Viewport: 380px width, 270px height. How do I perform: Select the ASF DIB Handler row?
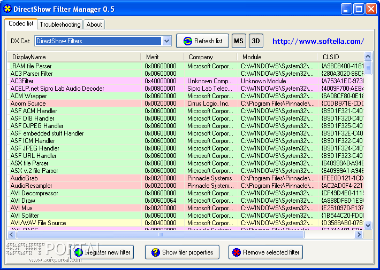[x=186, y=118]
